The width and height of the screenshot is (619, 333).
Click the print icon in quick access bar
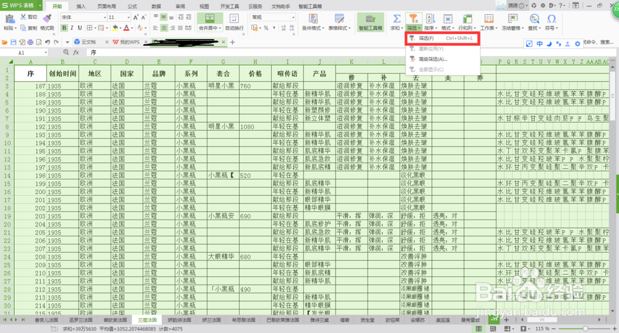(30, 42)
